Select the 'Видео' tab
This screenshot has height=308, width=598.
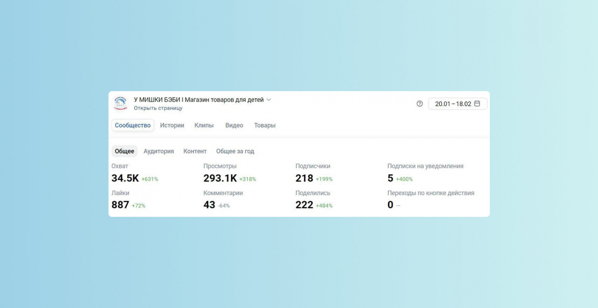(234, 125)
